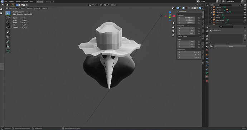Hide the Light object in the outliner
Image resolution: width=247 pixels, height=130 pixels.
click(245, 15)
